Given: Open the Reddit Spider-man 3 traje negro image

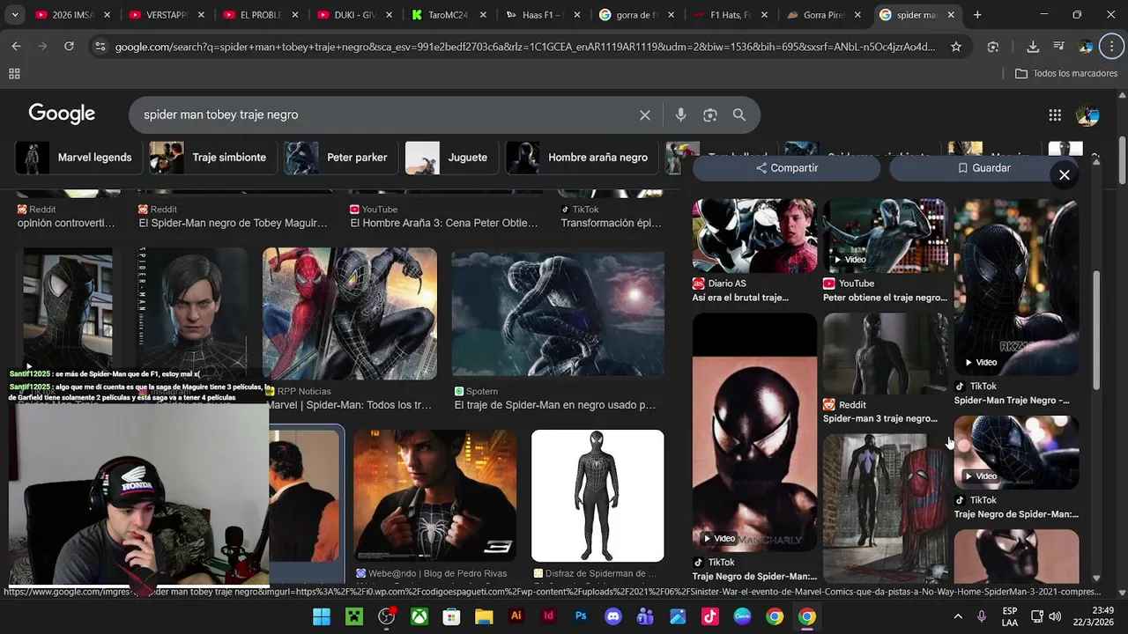Looking at the screenshot, I should tap(885, 353).
